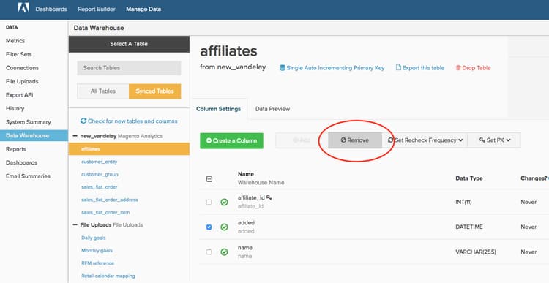Click the trash icon next to Drop Table

click(x=458, y=68)
